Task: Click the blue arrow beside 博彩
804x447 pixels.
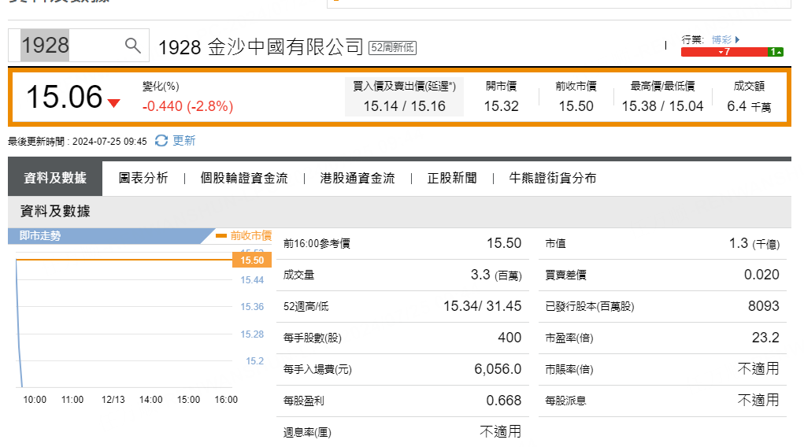Action: pos(737,39)
